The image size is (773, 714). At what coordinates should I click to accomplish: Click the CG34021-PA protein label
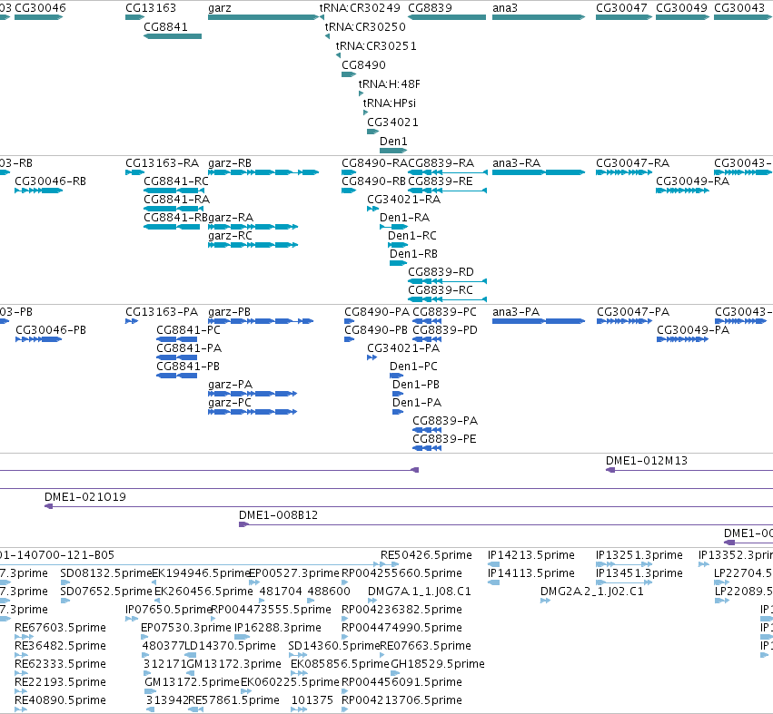pyautogui.click(x=403, y=348)
